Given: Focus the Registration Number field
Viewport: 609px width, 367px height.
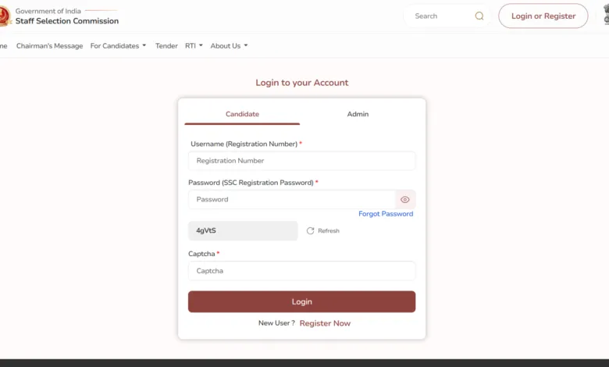Looking at the screenshot, I should [x=302, y=161].
